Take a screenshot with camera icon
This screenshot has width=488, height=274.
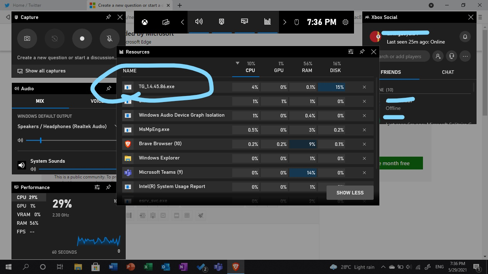(x=27, y=38)
